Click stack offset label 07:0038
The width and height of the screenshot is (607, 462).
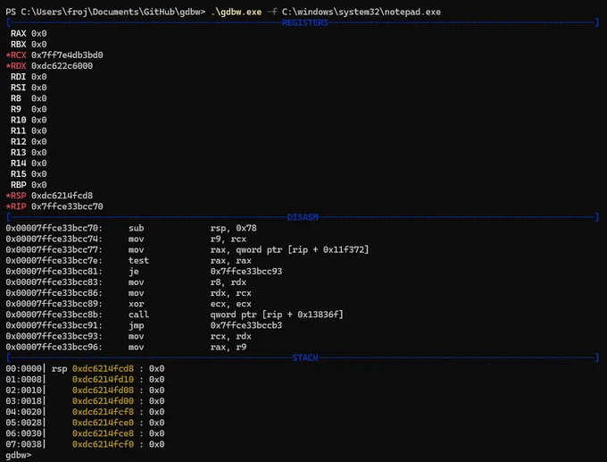pos(23,444)
